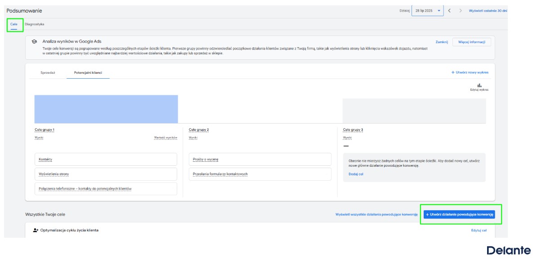537x262 pixels.
Task: Open the Kontakty goal card
Action: click(106, 160)
